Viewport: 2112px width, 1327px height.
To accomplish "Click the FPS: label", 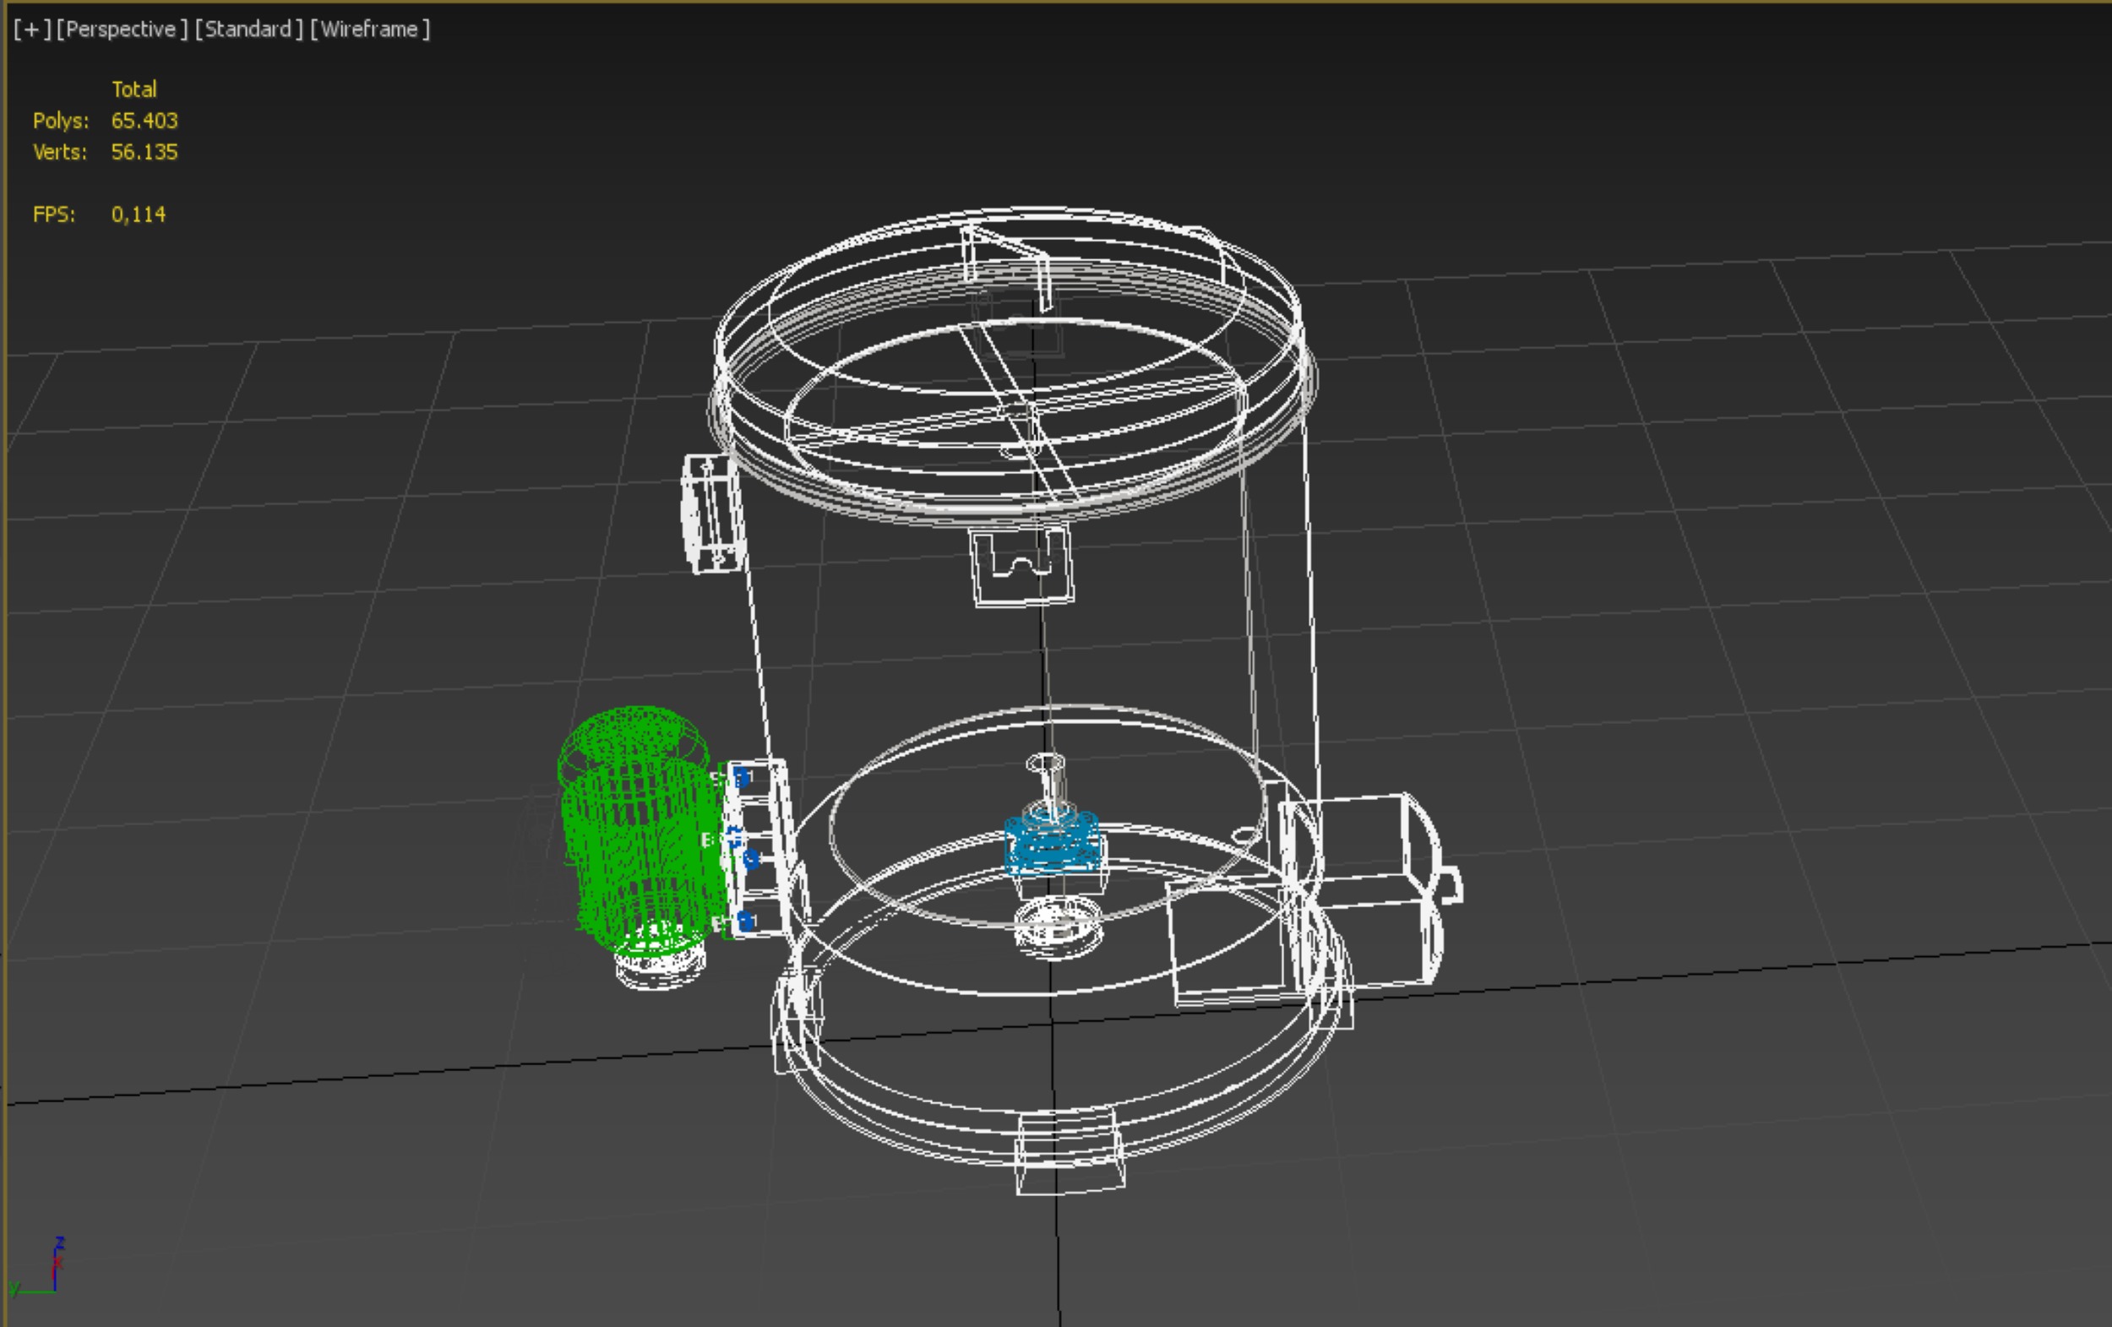I will click(x=54, y=215).
